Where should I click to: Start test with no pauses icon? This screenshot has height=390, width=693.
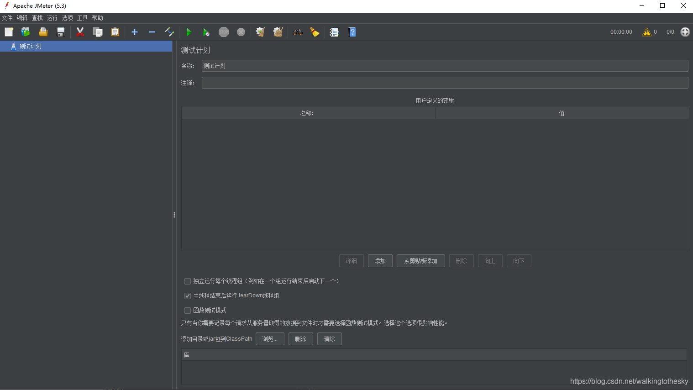click(206, 32)
